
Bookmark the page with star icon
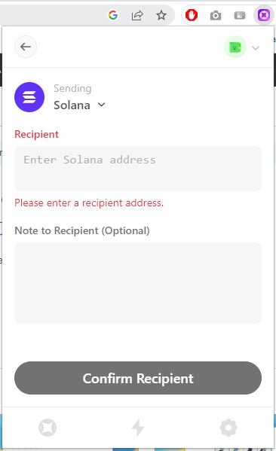point(161,15)
